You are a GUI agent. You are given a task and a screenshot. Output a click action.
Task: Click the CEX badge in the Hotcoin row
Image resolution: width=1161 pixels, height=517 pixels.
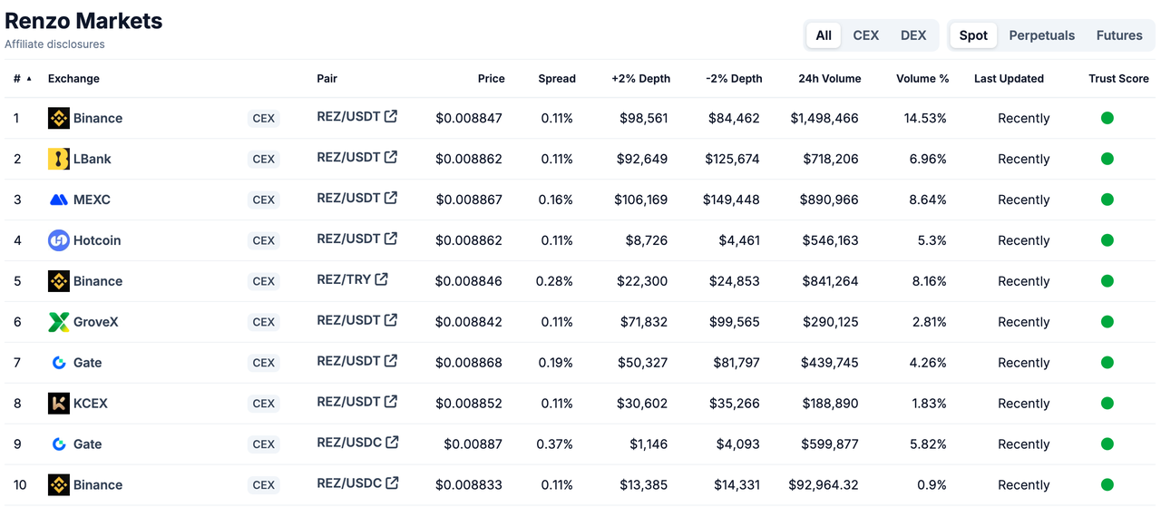[264, 240]
